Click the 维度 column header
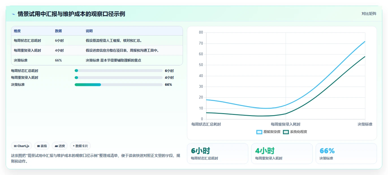388x175 pixels. (17, 31)
